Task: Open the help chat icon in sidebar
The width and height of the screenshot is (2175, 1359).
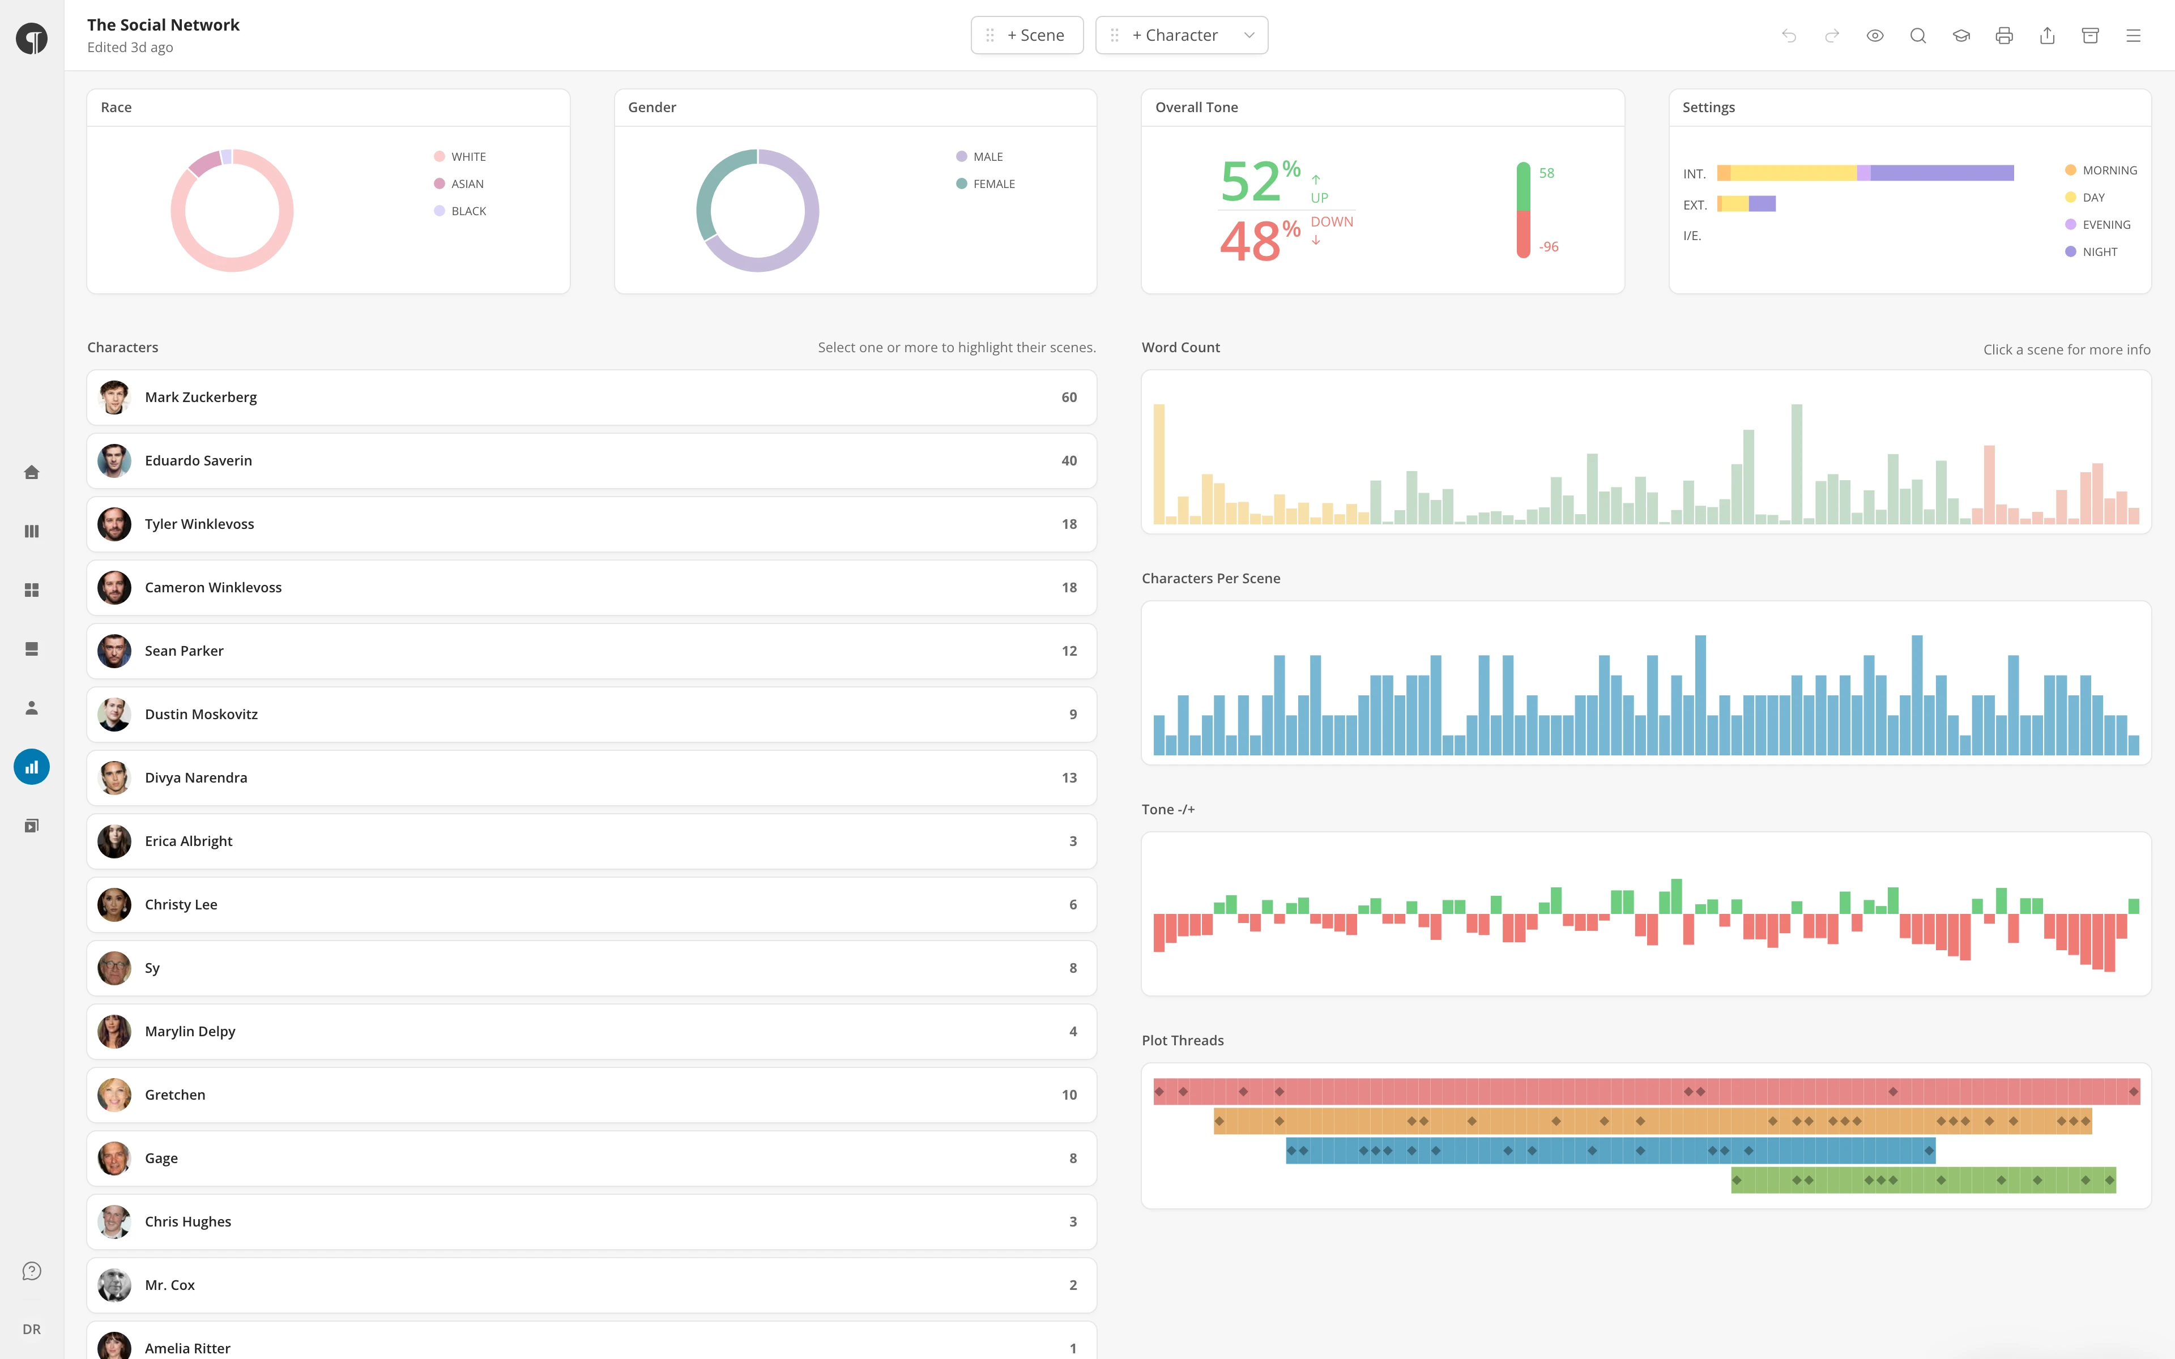Action: coord(32,1271)
